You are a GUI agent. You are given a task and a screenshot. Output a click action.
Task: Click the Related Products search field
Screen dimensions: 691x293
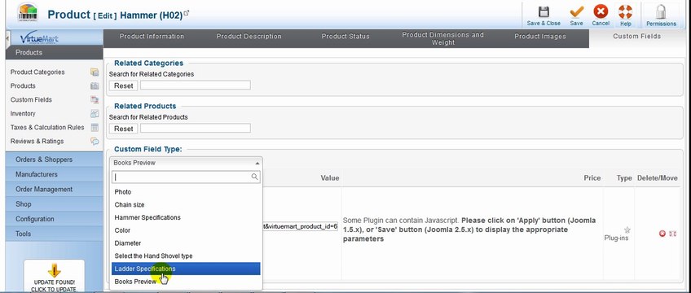pyautogui.click(x=196, y=128)
